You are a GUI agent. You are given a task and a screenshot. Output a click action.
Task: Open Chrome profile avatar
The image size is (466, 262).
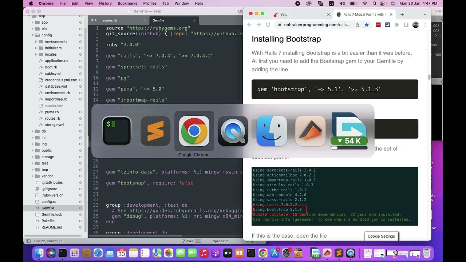click(415, 25)
